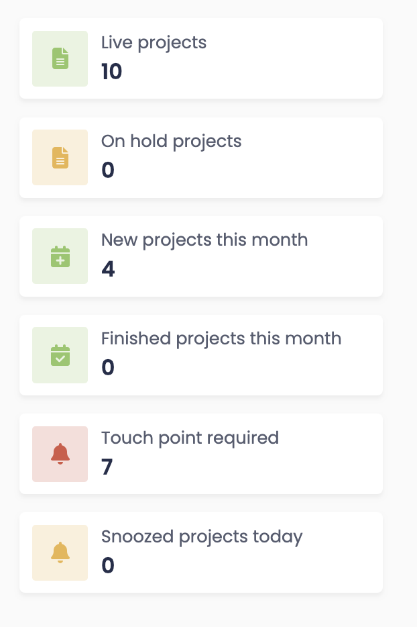Select the "Snoozed projects today" label
The height and width of the screenshot is (627, 417).
point(202,537)
